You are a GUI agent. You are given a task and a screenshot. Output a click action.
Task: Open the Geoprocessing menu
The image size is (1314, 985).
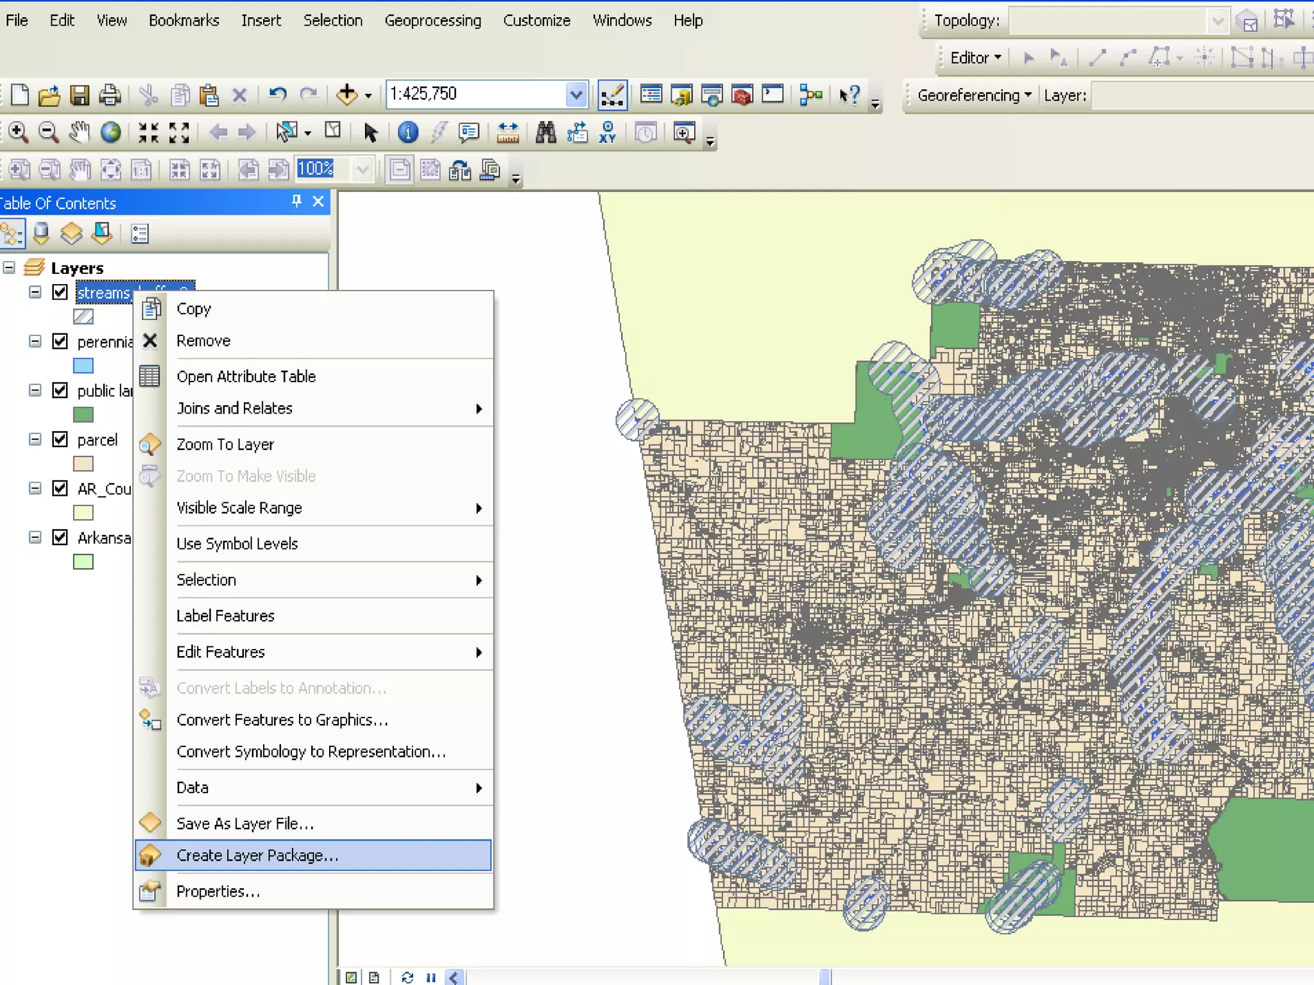(432, 21)
